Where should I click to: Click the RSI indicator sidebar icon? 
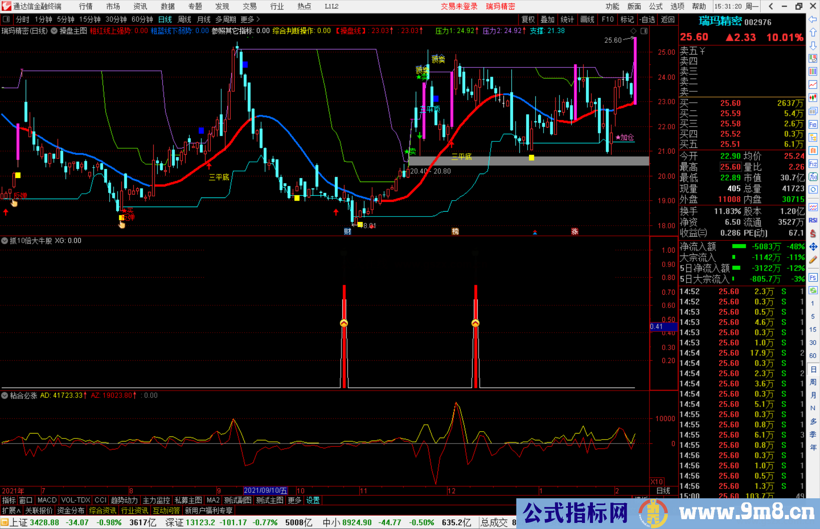tap(813, 220)
